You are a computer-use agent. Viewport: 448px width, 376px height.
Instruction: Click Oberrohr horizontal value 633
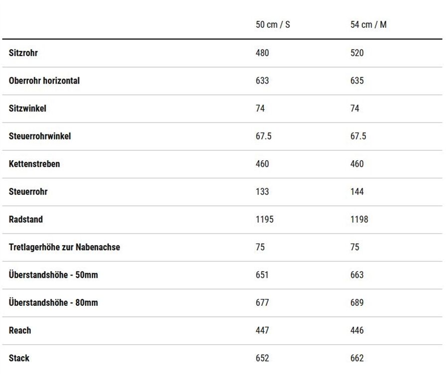tap(262, 81)
